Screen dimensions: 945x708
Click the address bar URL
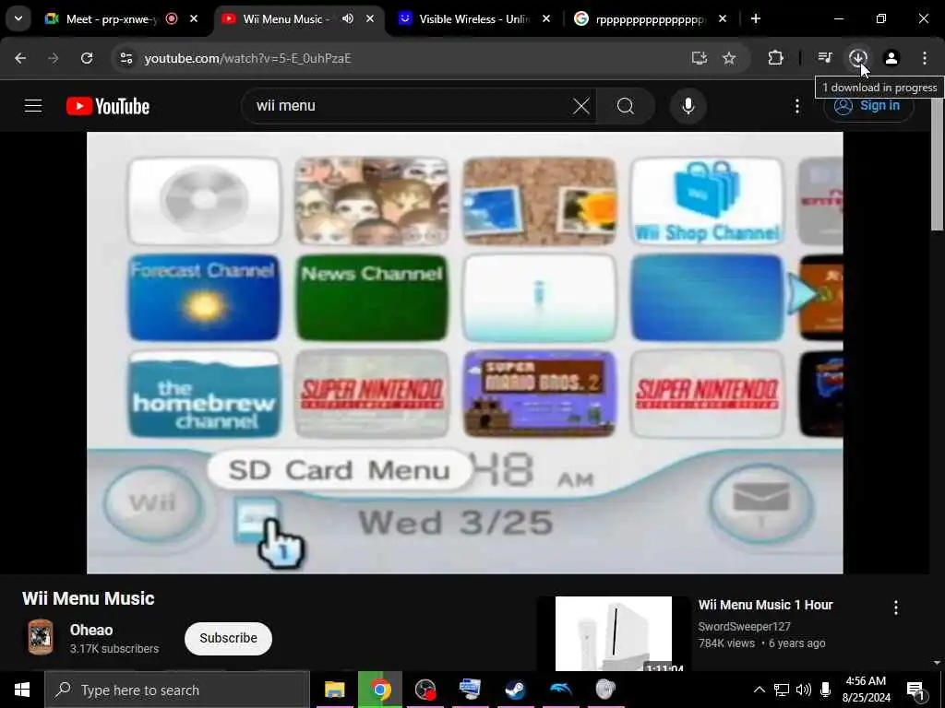[x=247, y=58]
